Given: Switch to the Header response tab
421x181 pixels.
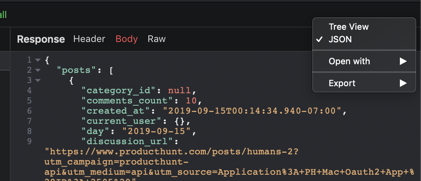Looking at the screenshot, I should (x=89, y=39).
